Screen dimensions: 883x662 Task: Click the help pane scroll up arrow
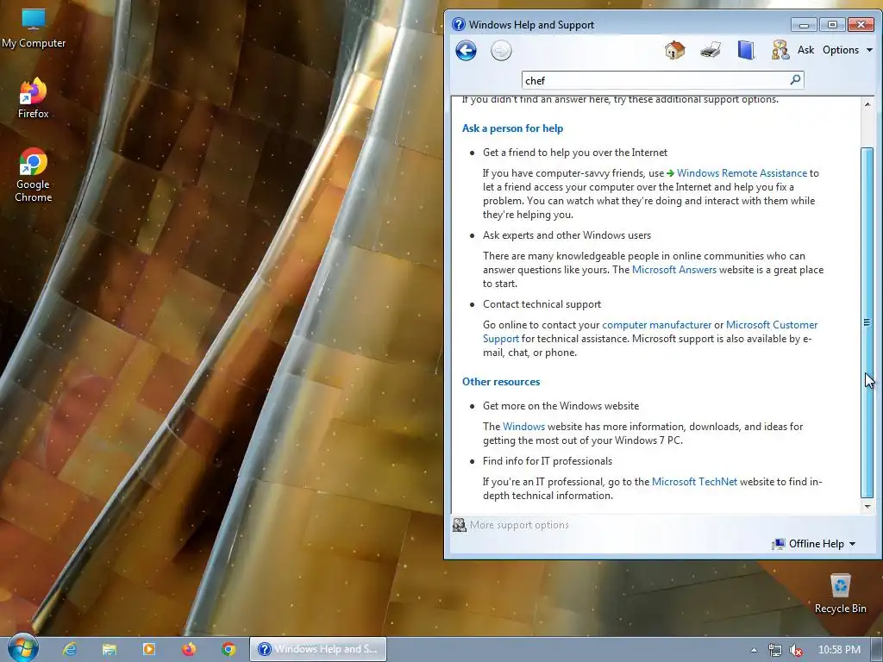coord(867,104)
